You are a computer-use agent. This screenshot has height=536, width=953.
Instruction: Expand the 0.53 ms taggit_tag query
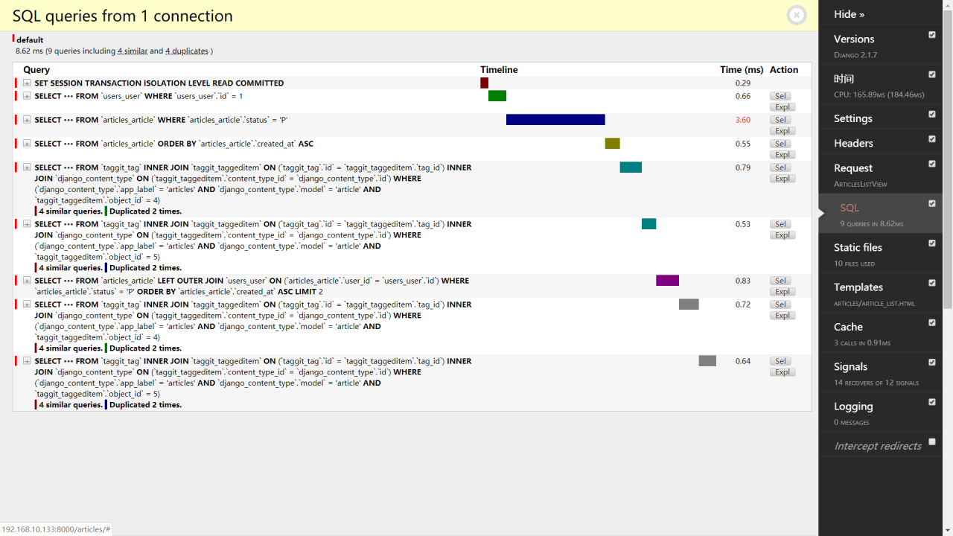coord(27,224)
